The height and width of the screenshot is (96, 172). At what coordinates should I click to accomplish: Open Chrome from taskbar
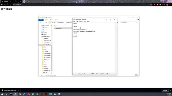(37, 94)
